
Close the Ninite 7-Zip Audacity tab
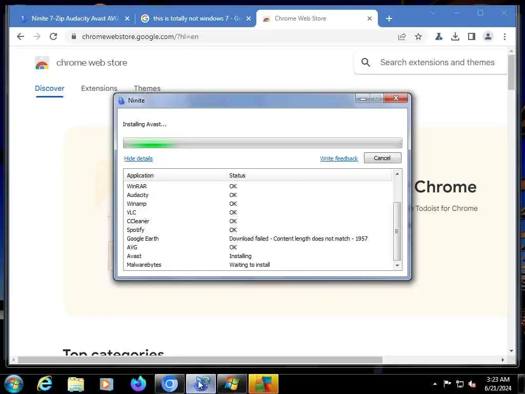pyautogui.click(x=127, y=18)
